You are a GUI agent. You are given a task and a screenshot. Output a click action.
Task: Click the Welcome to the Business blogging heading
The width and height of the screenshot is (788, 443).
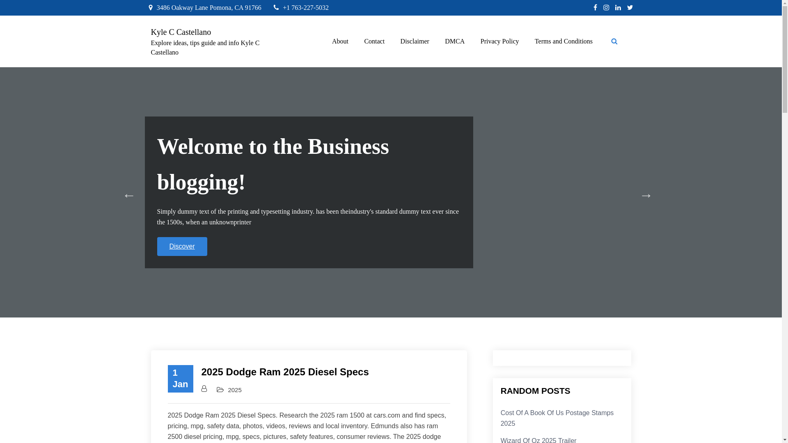pos(273,164)
